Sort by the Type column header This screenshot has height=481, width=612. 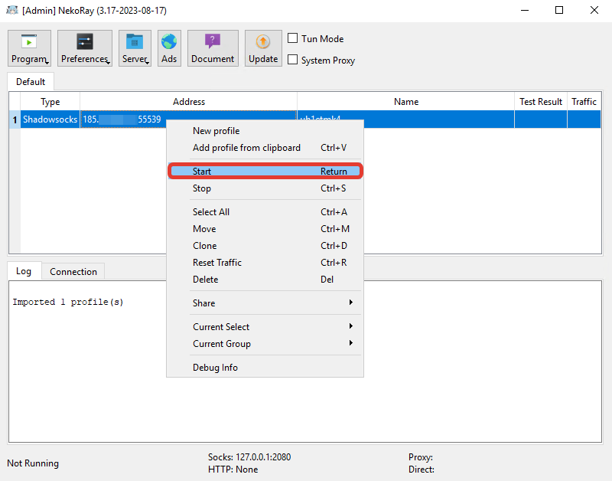(50, 102)
